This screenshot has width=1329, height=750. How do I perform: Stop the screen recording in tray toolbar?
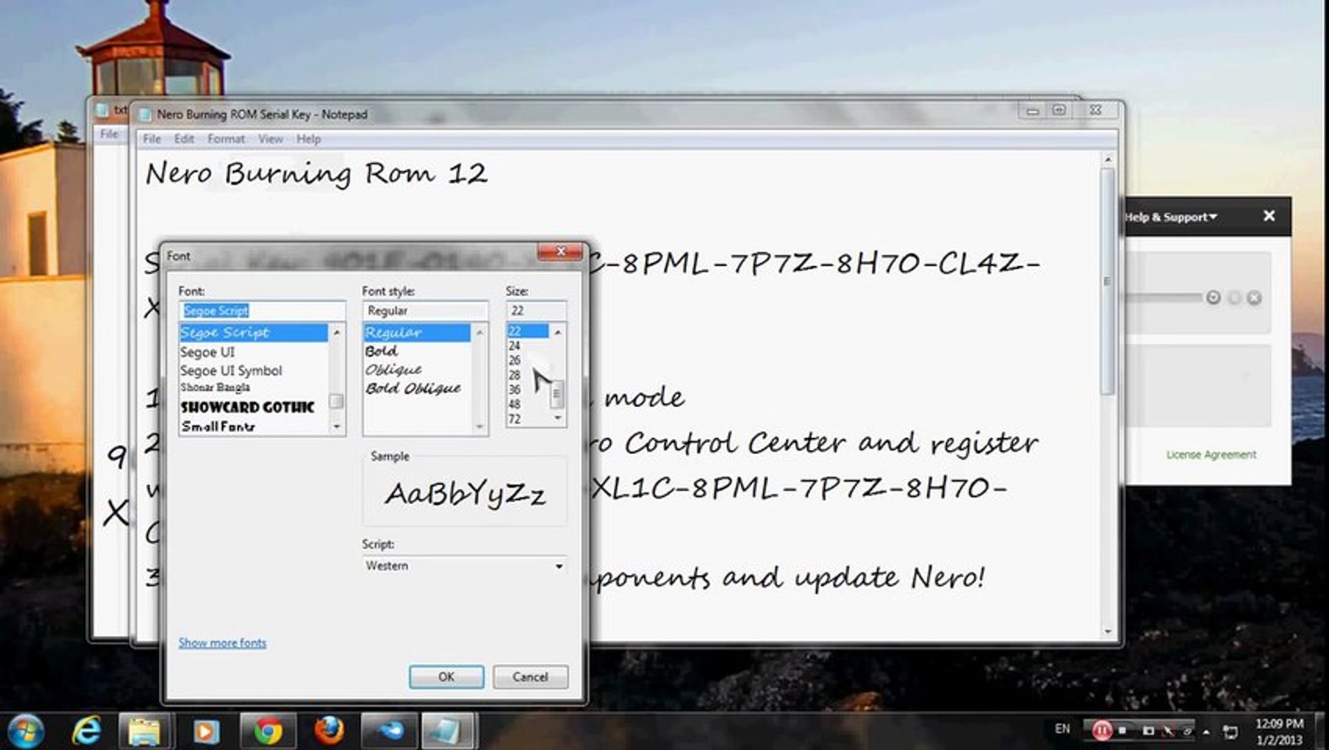pyautogui.click(x=1123, y=731)
